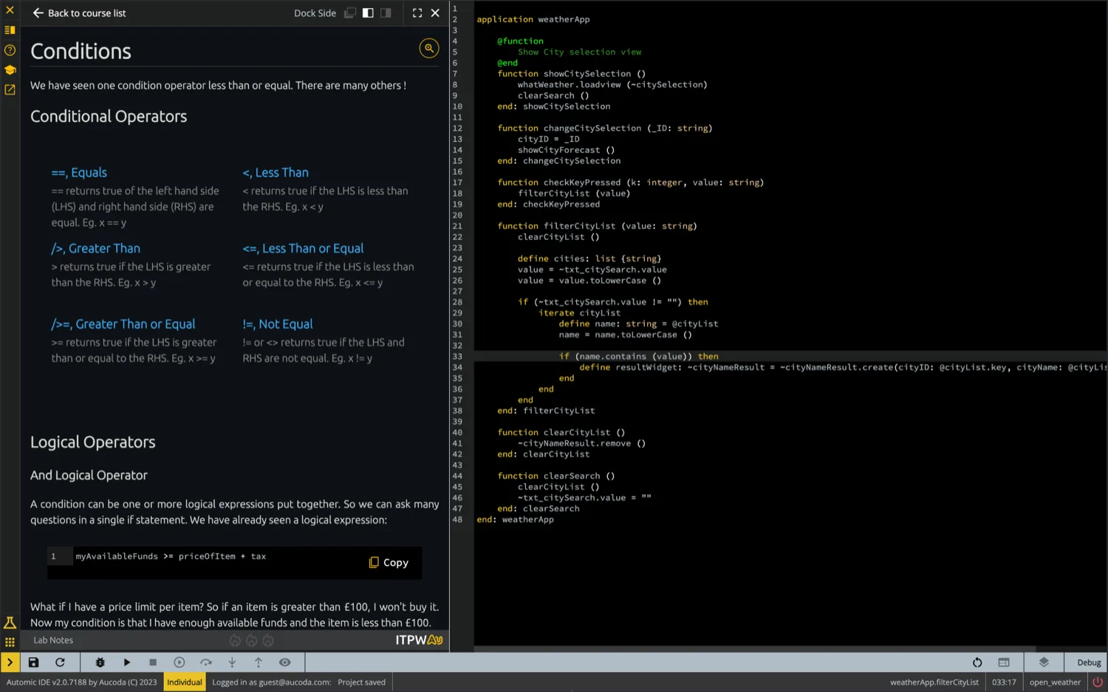Viewport: 1108px width, 692px height.
Task: Close the sidebar with the yellow X
Action: (10, 10)
